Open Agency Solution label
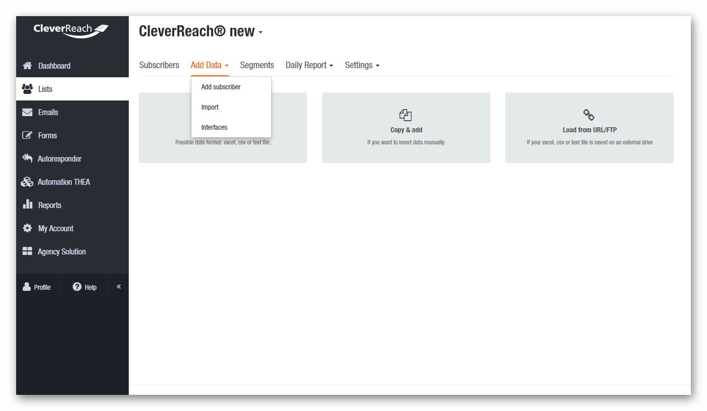 click(x=62, y=251)
